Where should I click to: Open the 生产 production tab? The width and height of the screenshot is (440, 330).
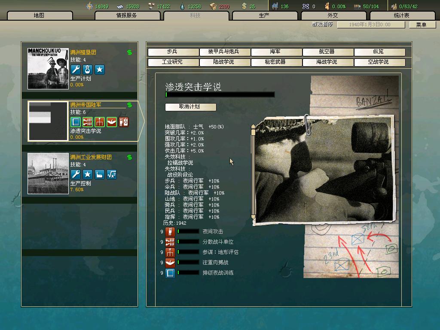[265, 15]
